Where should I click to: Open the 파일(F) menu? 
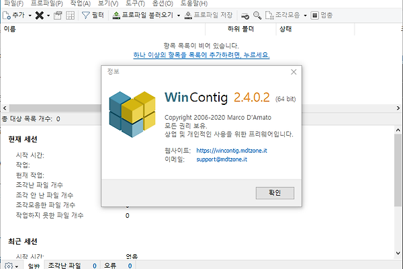13,3
